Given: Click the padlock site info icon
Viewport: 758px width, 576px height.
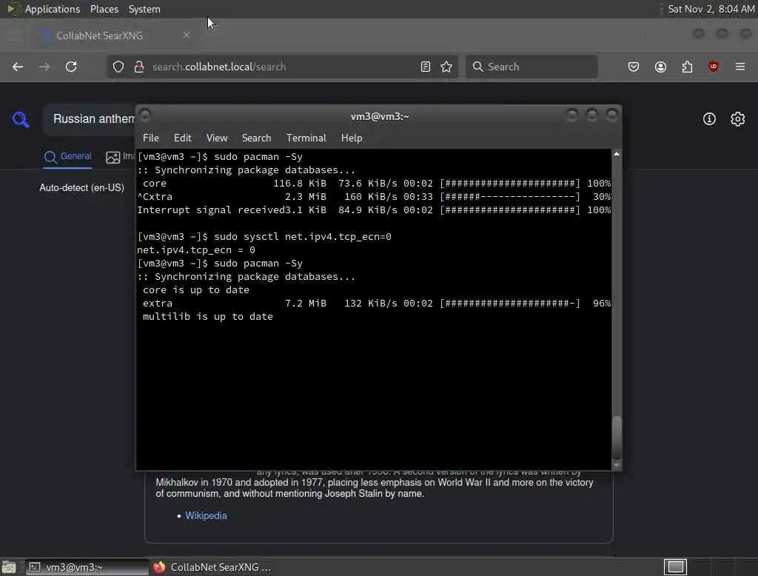Looking at the screenshot, I should pyautogui.click(x=139, y=67).
